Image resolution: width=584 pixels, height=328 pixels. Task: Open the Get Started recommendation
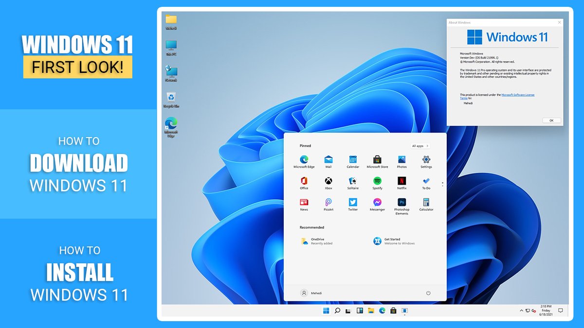394,241
